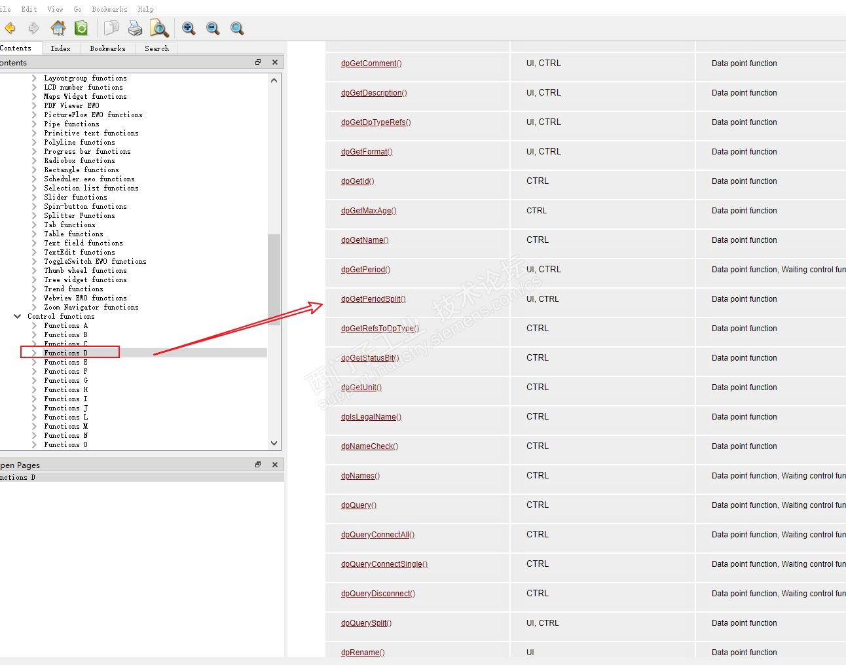Follow the dpGetPeriod() link
This screenshot has width=846, height=665.
click(365, 270)
